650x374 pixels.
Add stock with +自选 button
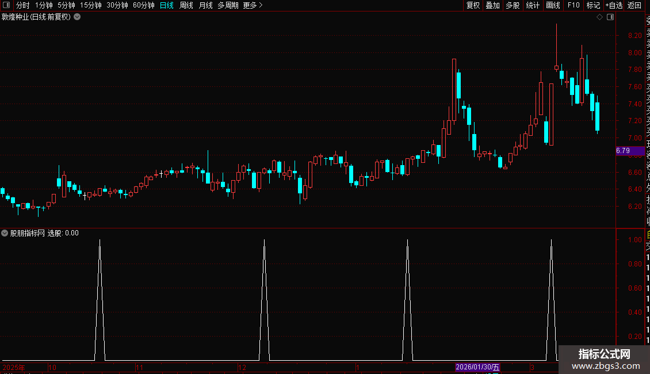(614, 5)
